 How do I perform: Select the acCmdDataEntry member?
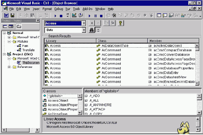166,73
